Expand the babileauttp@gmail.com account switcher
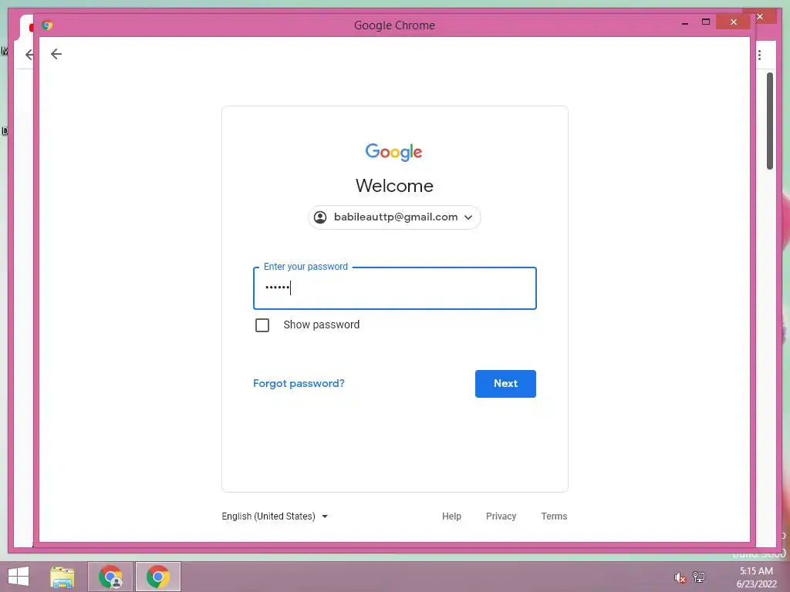 (x=394, y=217)
